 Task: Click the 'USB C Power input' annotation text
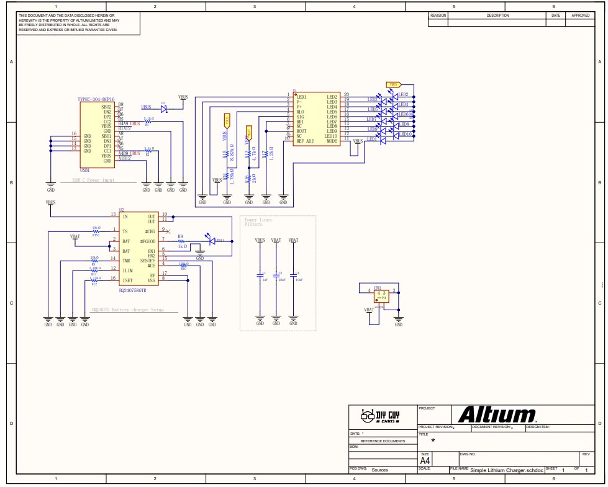pos(94,181)
